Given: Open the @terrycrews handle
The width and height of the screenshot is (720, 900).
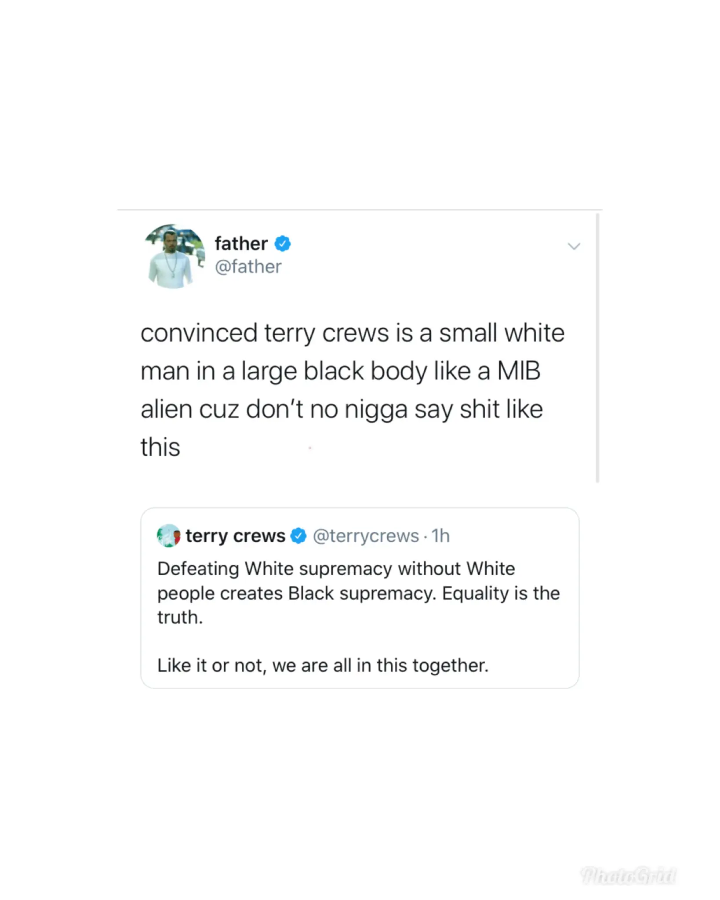Looking at the screenshot, I should (366, 536).
